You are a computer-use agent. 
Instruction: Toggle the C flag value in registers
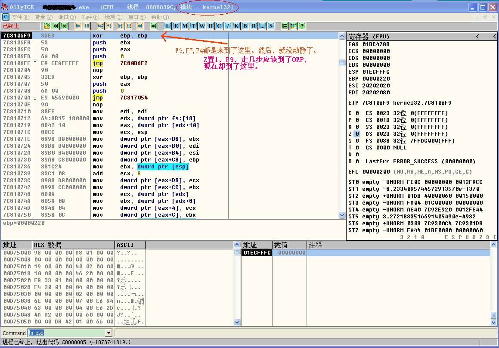(357, 113)
